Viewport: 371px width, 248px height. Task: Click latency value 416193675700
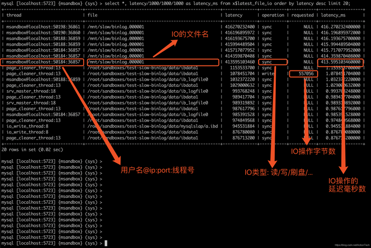[240, 38]
